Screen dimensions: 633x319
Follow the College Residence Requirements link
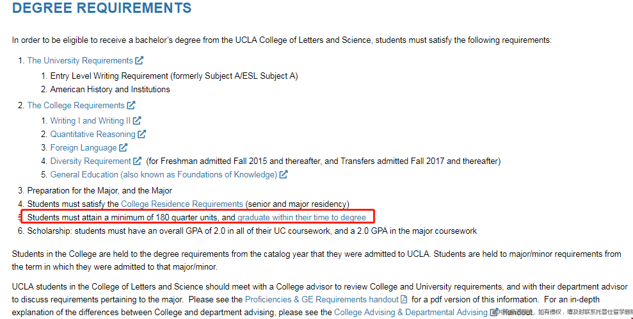182,204
